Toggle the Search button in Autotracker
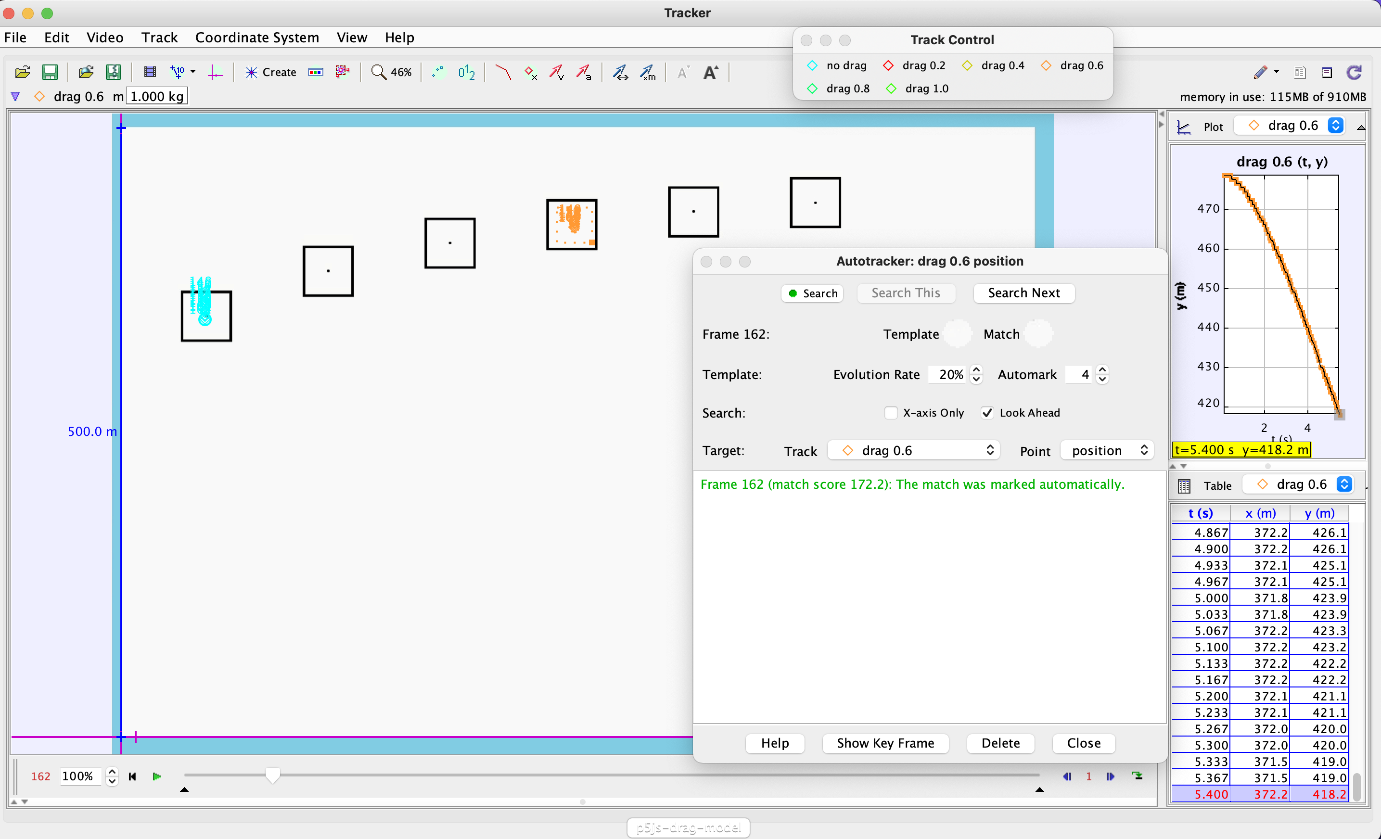This screenshot has height=839, width=1381. (812, 293)
